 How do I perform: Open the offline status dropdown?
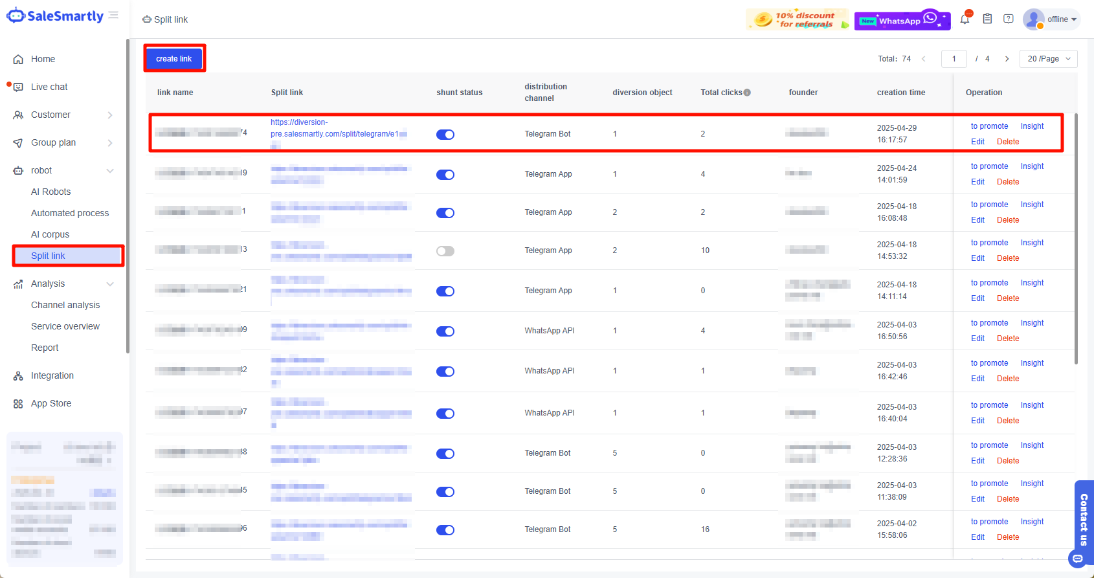pos(1062,19)
